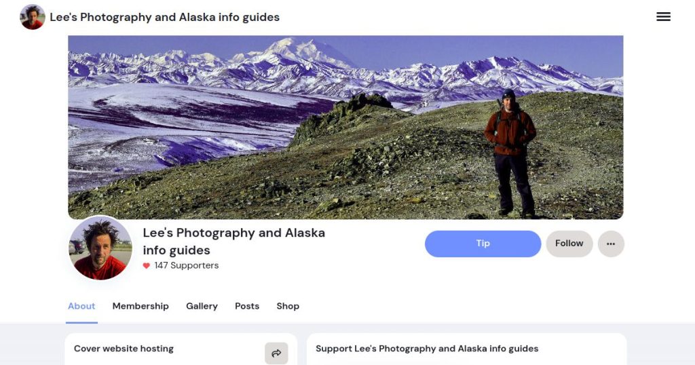The height and width of the screenshot is (365, 695).
Task: Share the Cover website hosting goal
Action: tap(276, 353)
